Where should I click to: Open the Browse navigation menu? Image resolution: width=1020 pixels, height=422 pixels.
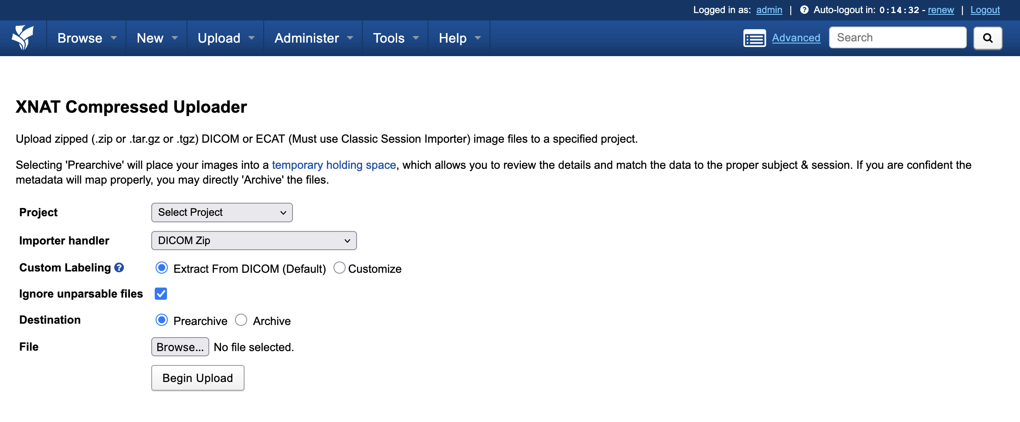point(86,38)
